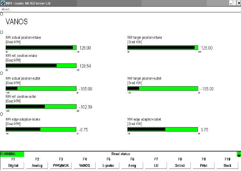The height and width of the screenshot is (171, 241).
Task: Select the radio circle above edge adaption section
Action: 2,114
